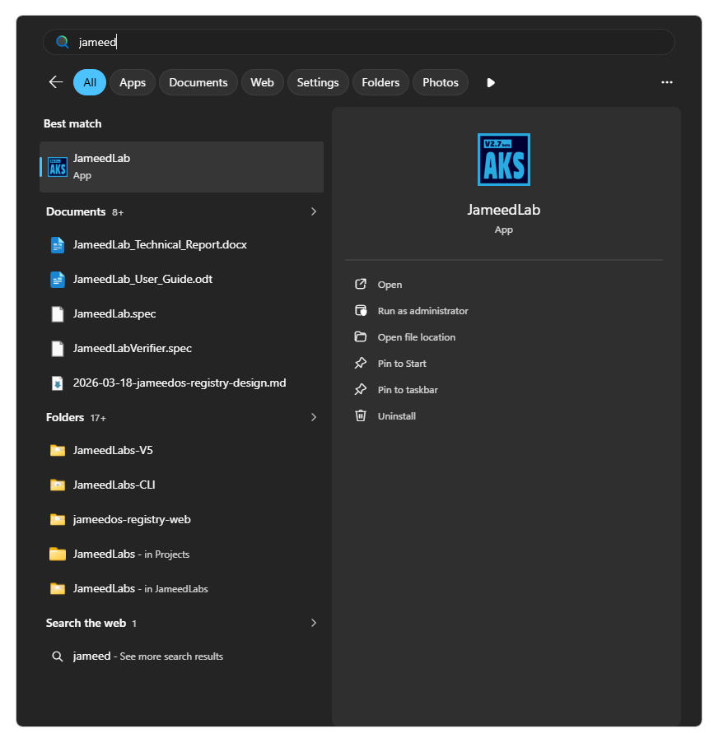Image resolution: width=714 pixels, height=733 pixels.
Task: Open JameedLabs - in JameedLabs folder
Action: point(181,588)
